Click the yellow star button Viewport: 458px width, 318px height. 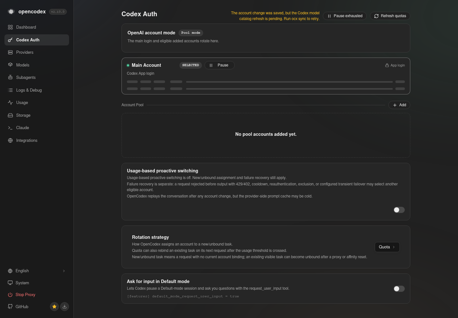tap(54, 307)
